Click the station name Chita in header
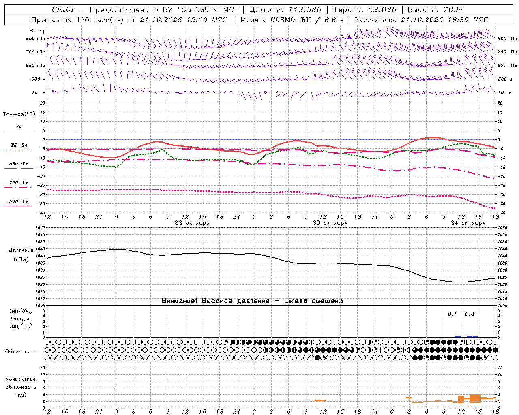This screenshot has width=519, height=415. [63, 10]
